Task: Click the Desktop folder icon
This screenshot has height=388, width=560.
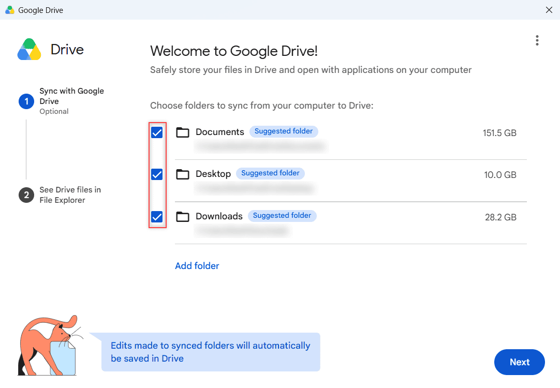Action: pyautogui.click(x=183, y=174)
